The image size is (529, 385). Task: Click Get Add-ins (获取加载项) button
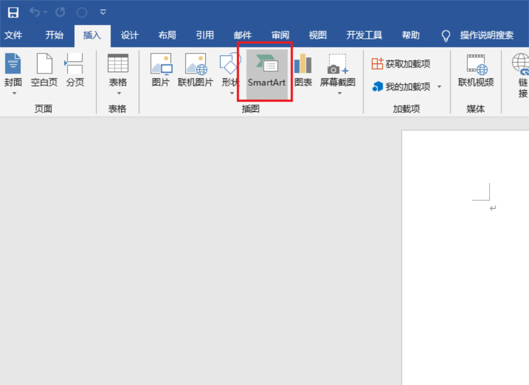401,63
